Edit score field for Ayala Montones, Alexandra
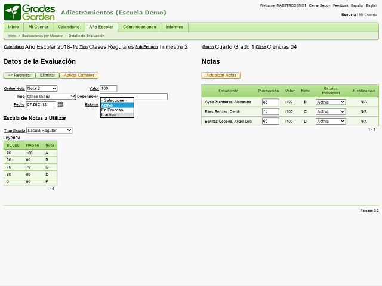Viewport: 382px width, 286px height. click(x=270, y=102)
